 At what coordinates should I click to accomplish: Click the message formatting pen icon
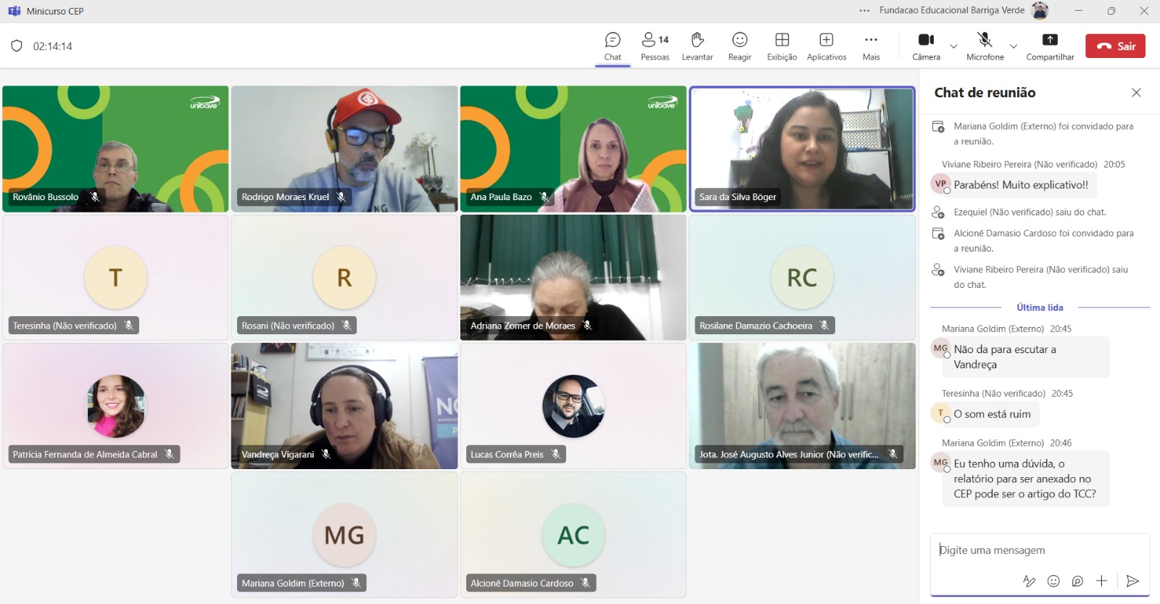(x=1029, y=581)
